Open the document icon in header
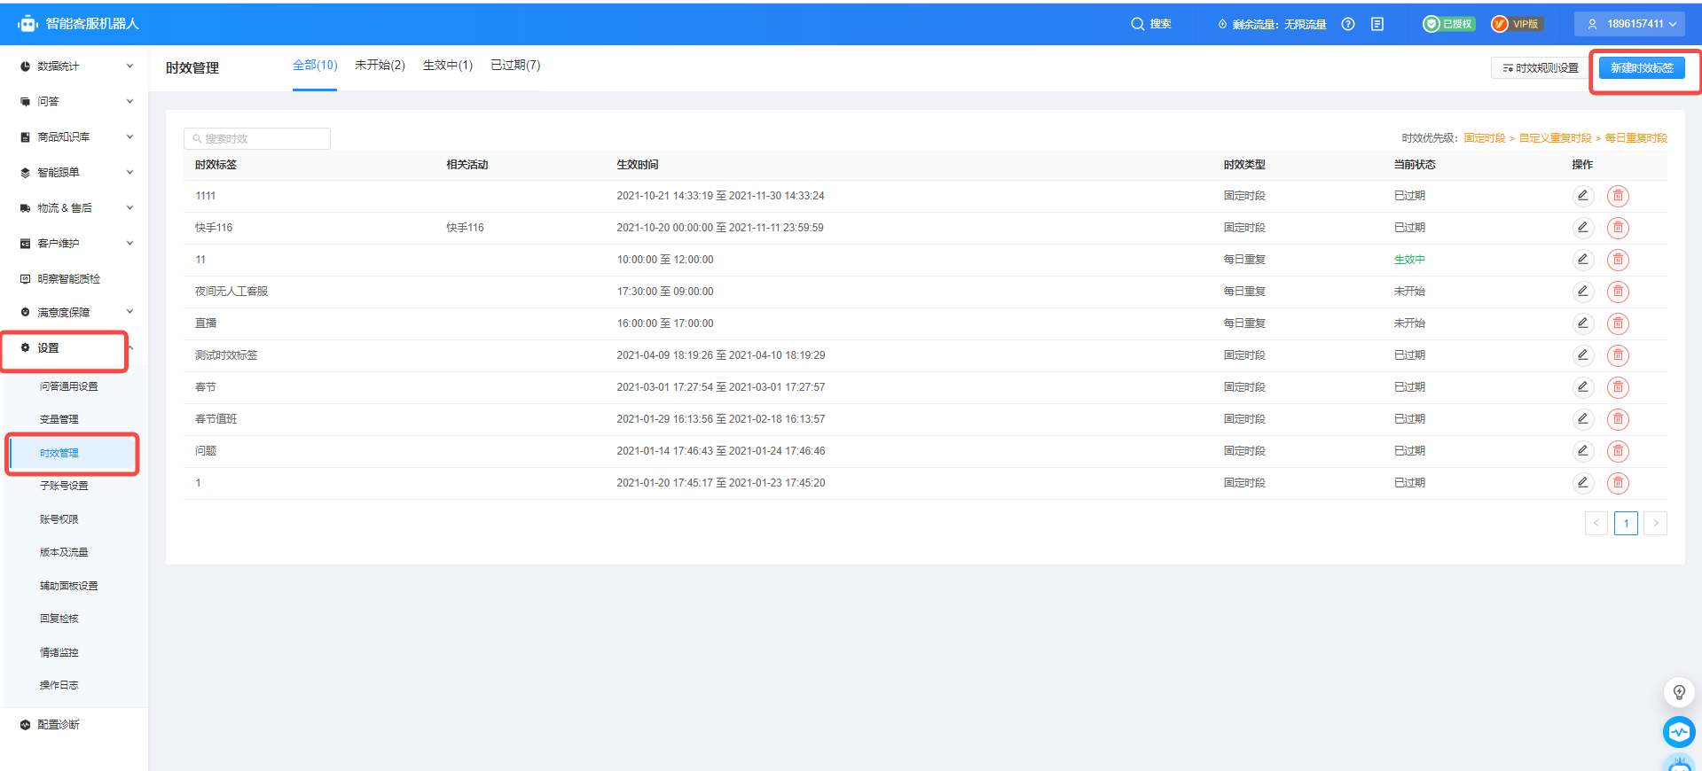Image resolution: width=1702 pixels, height=771 pixels. pyautogui.click(x=1377, y=24)
